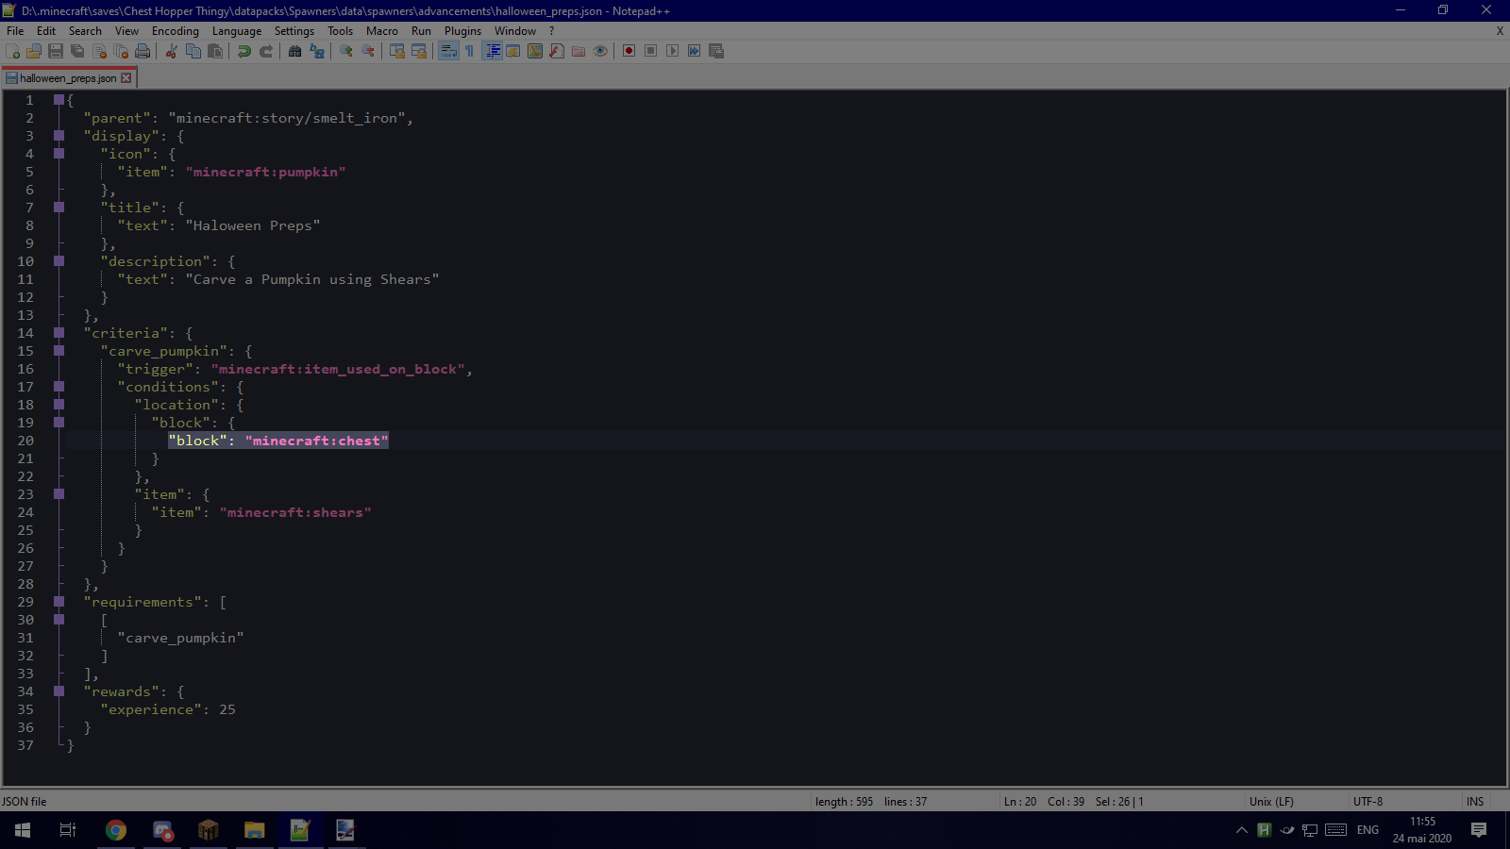Image resolution: width=1510 pixels, height=849 pixels.
Task: Open Chrome from the Windows taskbar
Action: tap(116, 830)
